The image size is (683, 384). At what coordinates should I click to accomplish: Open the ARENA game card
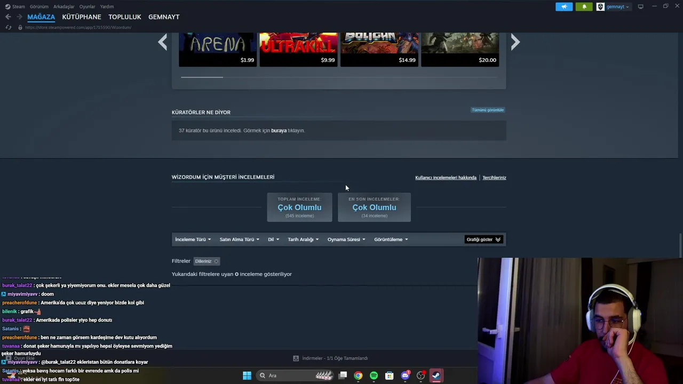click(x=218, y=49)
